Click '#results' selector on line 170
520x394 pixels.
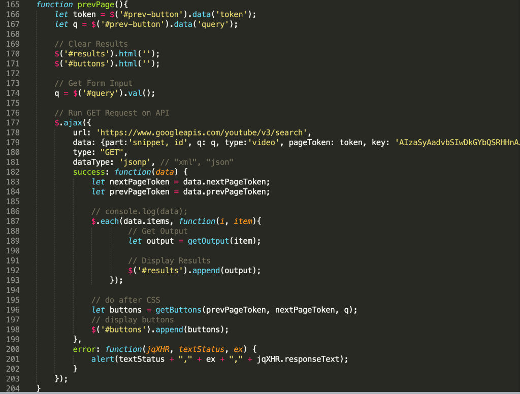click(86, 54)
